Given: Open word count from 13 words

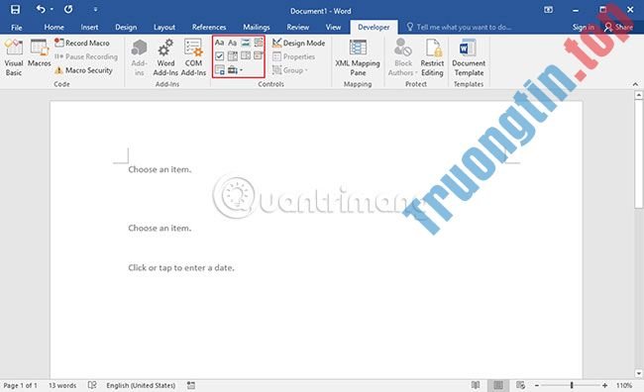Looking at the screenshot, I should (x=62, y=385).
